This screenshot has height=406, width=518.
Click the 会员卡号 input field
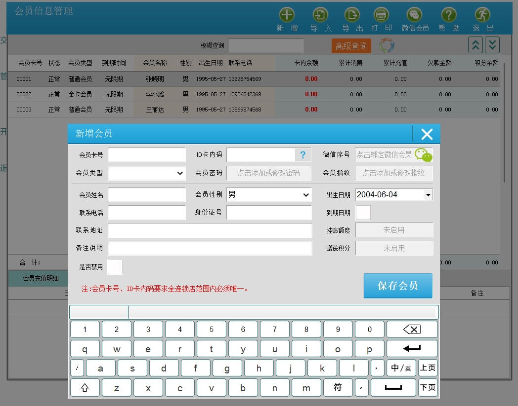(x=147, y=155)
